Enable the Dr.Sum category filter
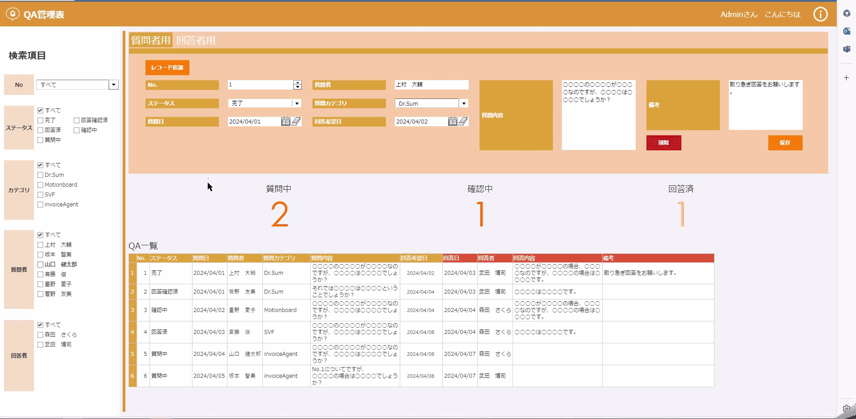The image size is (856, 419). tap(41, 175)
